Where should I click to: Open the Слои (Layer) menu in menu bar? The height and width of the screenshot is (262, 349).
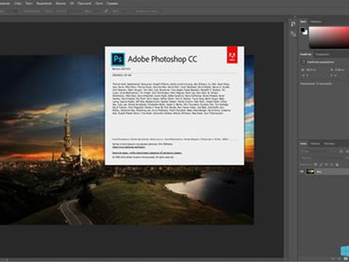(x=18, y=4)
